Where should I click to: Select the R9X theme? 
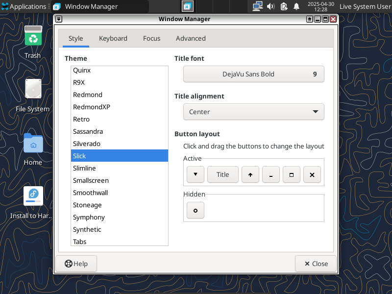120,82
